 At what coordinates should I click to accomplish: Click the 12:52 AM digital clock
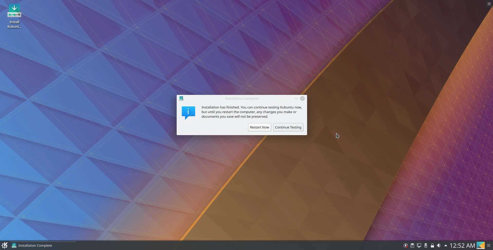point(462,246)
